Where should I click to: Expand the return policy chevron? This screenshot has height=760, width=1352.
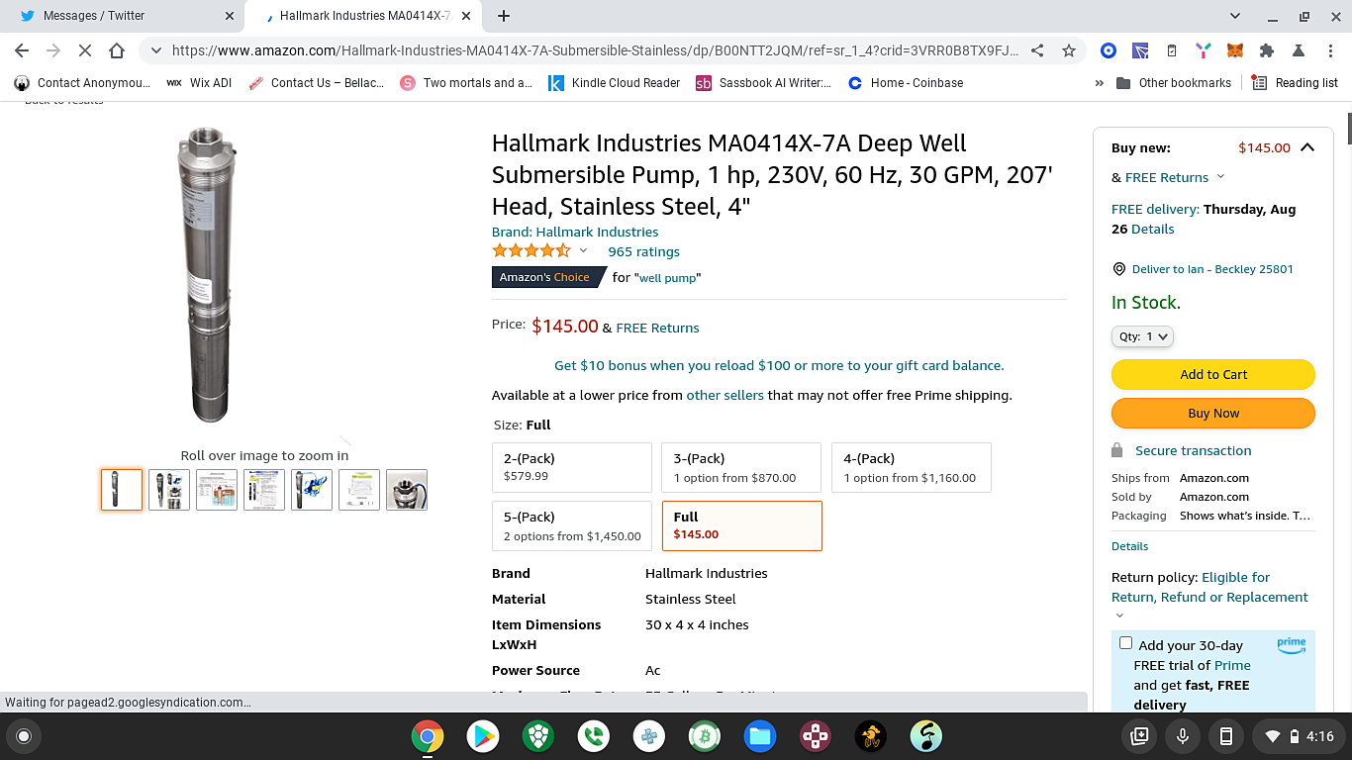(1119, 616)
